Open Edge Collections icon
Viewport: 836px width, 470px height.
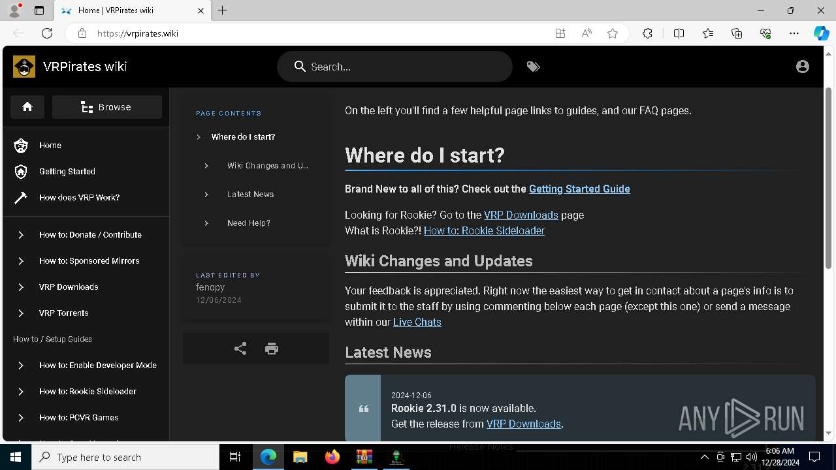tap(737, 33)
